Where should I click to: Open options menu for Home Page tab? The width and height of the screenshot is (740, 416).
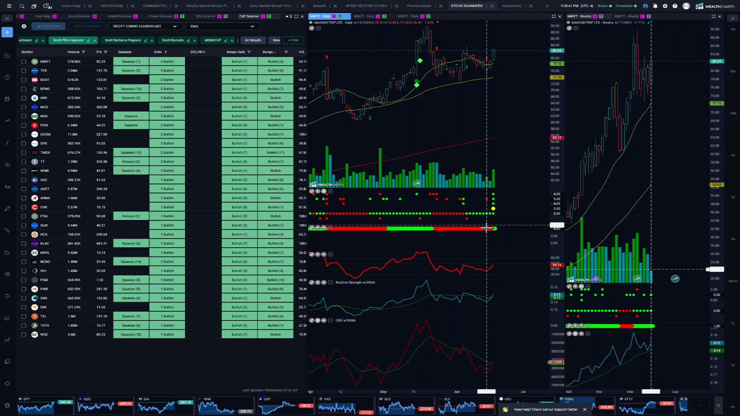tap(85, 6)
